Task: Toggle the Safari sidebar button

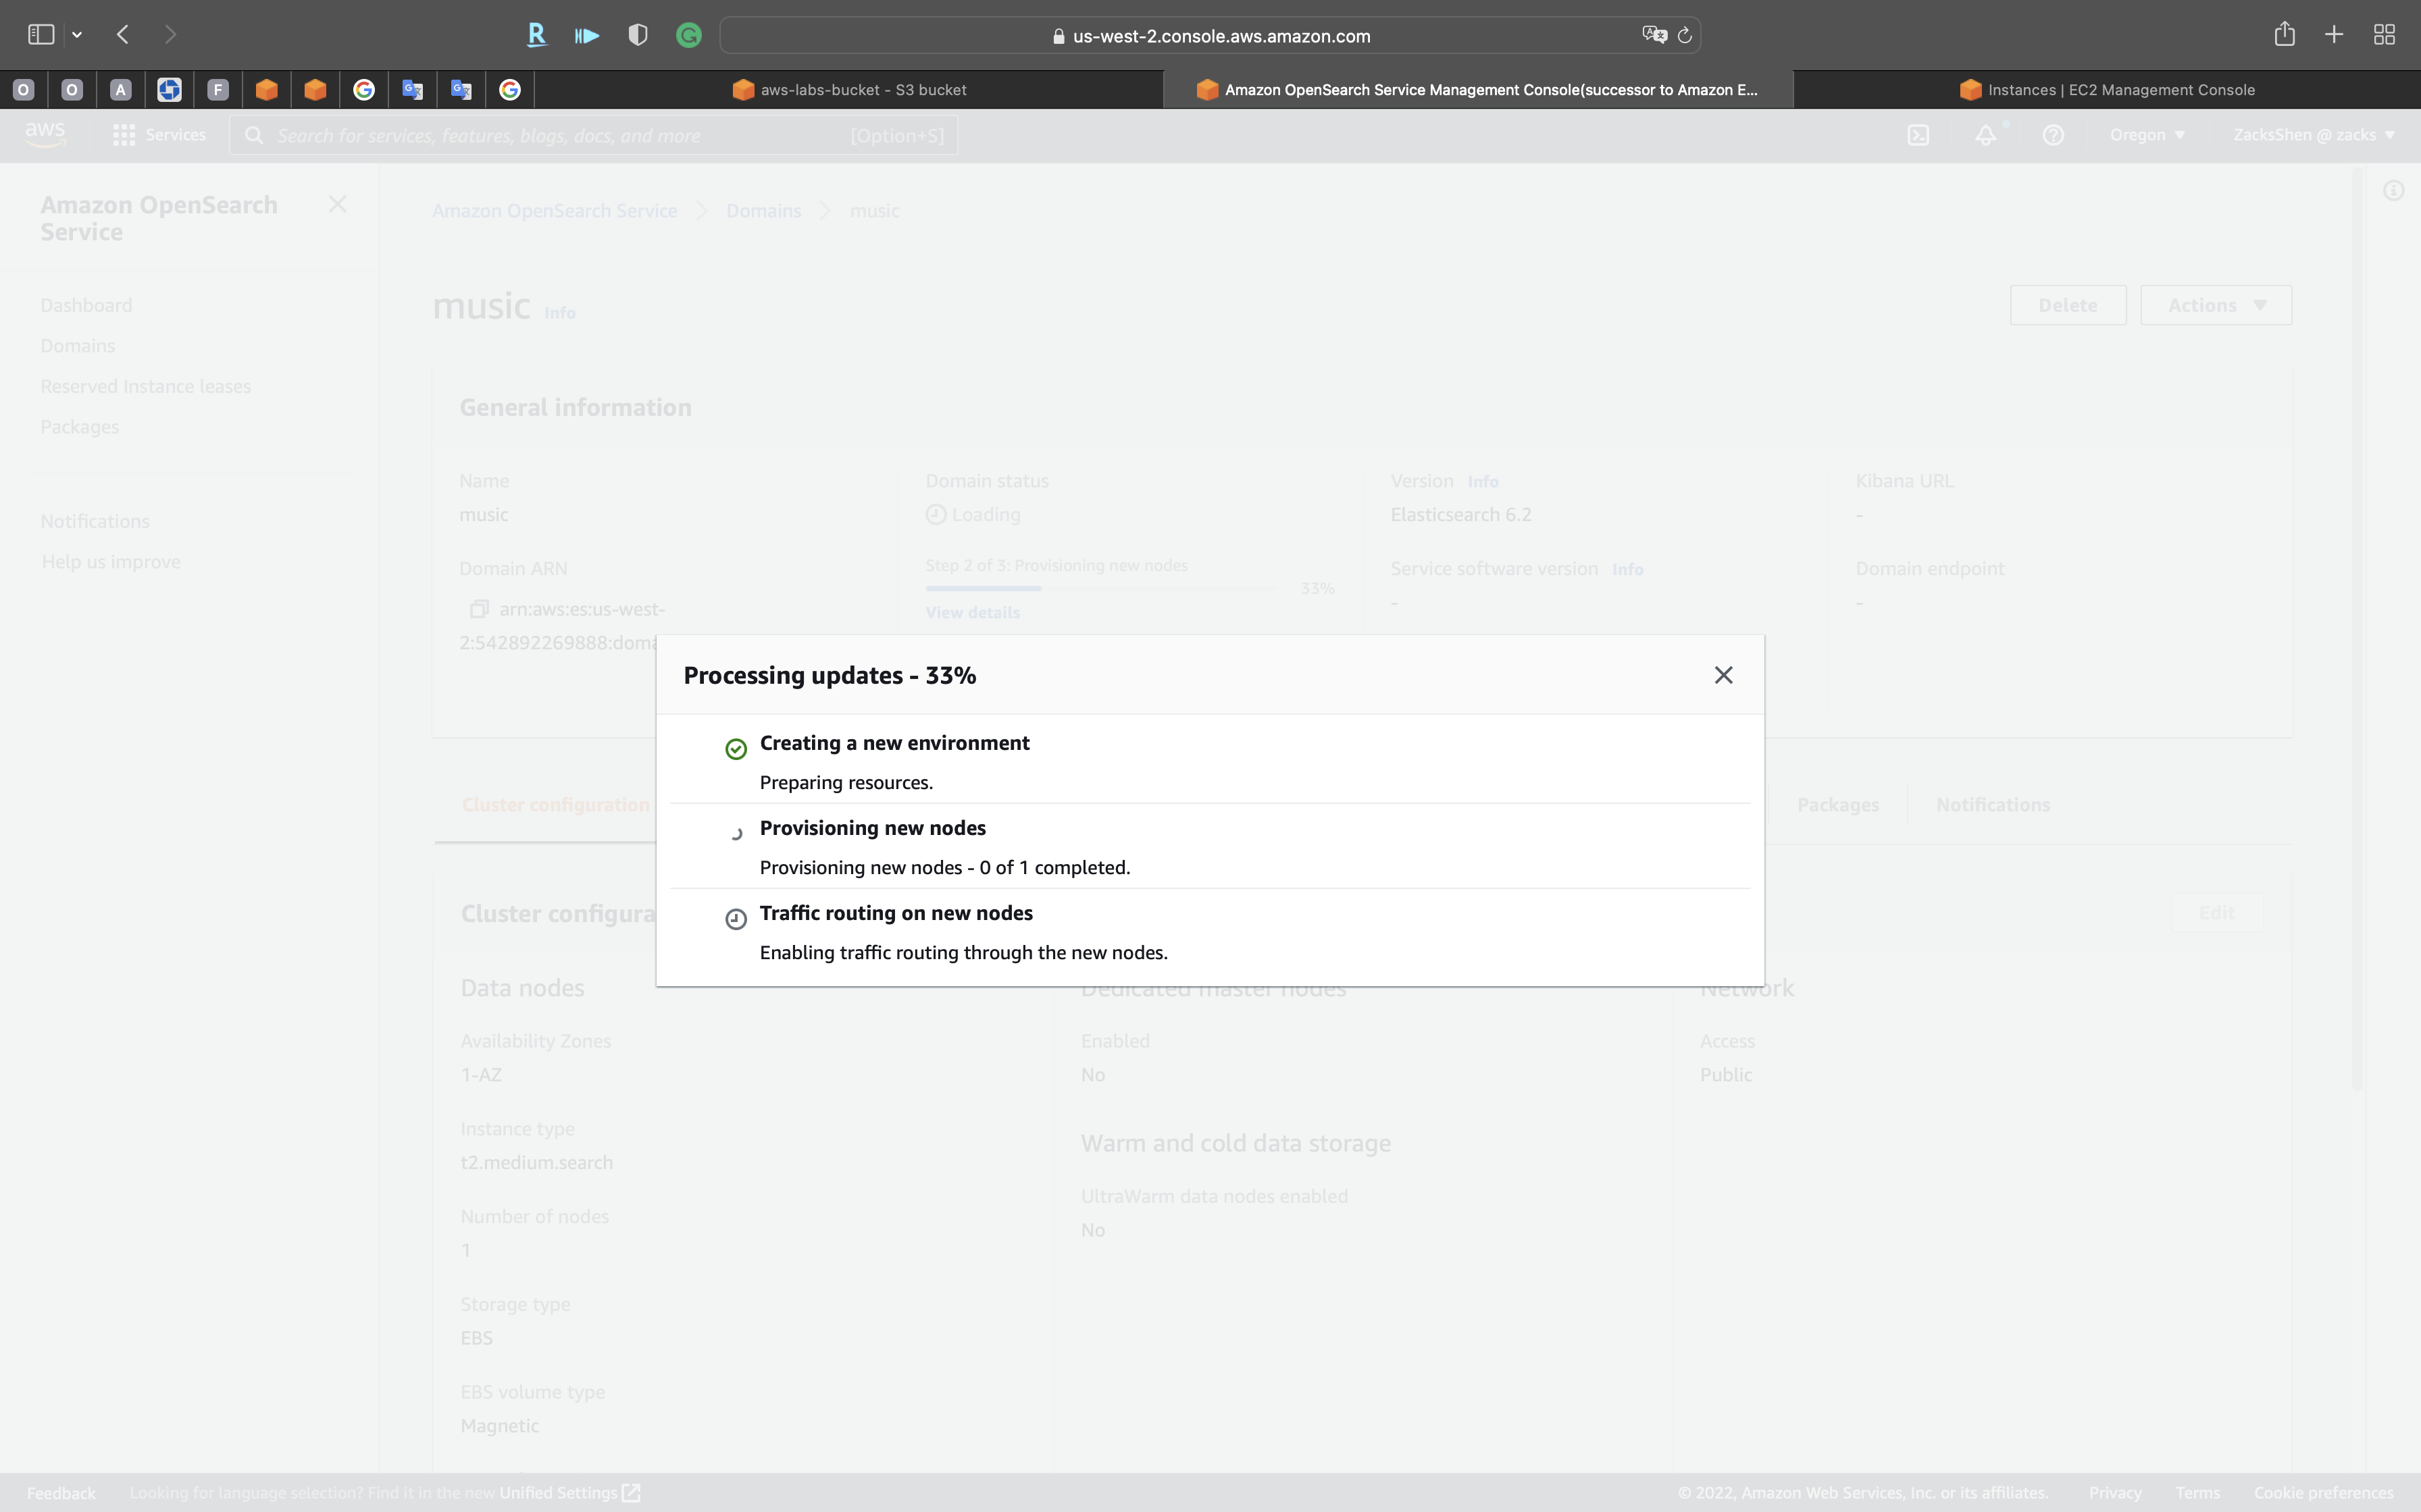Action: pyautogui.click(x=41, y=35)
